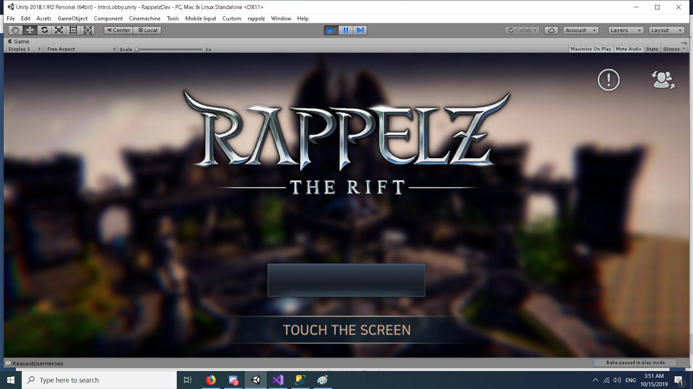Open the rappelz menu
This screenshot has width=693, height=389.
pos(256,18)
